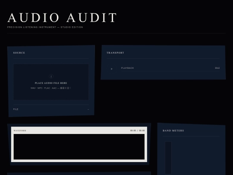Click the round play button in Transport

[x=112, y=69]
